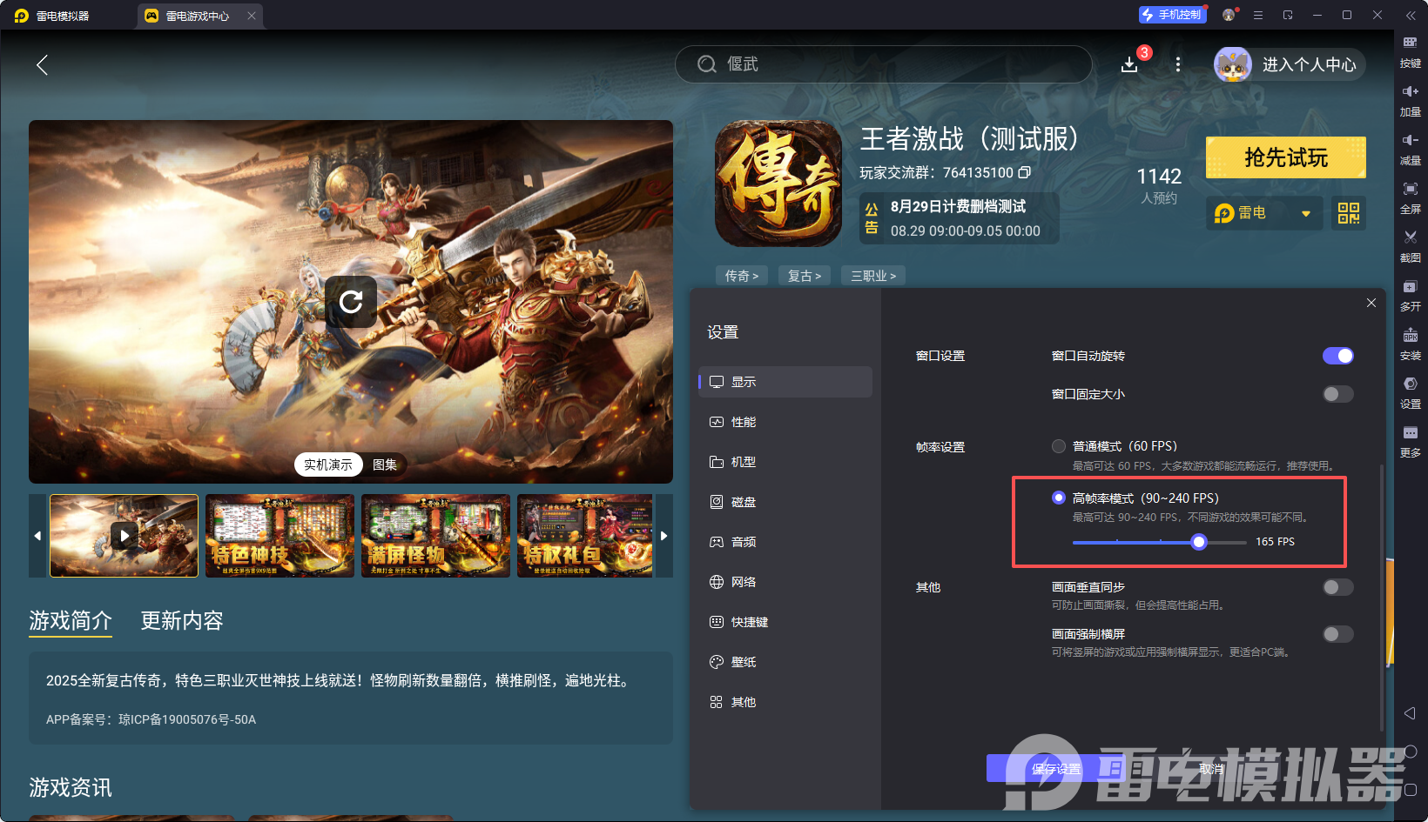This screenshot has height=822, width=1428.
Task: Open 显示 settings category
Action: 785,382
